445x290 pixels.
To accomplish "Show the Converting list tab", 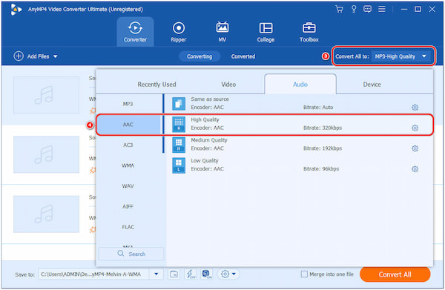I will point(200,56).
